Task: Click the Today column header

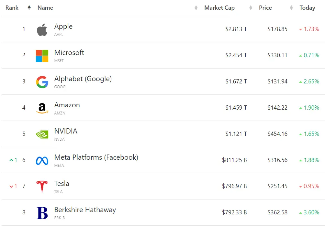Action: [x=307, y=8]
